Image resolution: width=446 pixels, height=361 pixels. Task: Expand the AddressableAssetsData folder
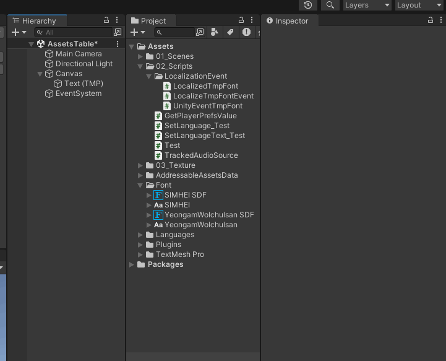(140, 175)
